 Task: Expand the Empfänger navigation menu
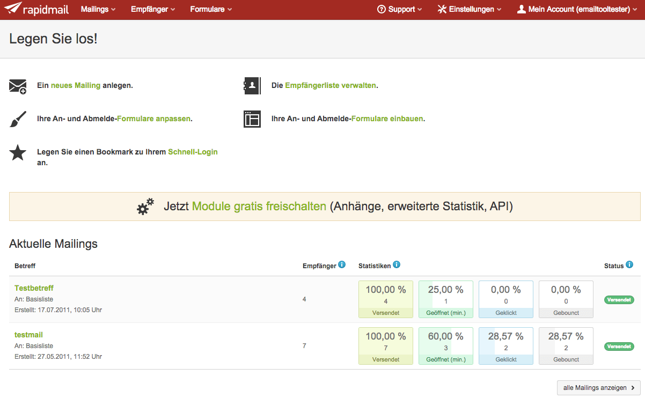[153, 9]
